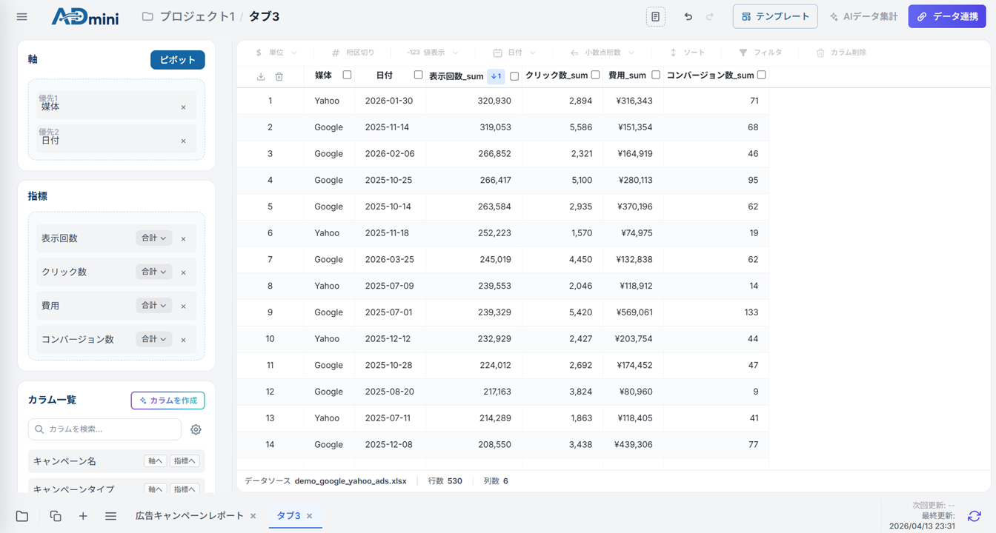
Task: Open column list settings gear
Action: tap(196, 429)
